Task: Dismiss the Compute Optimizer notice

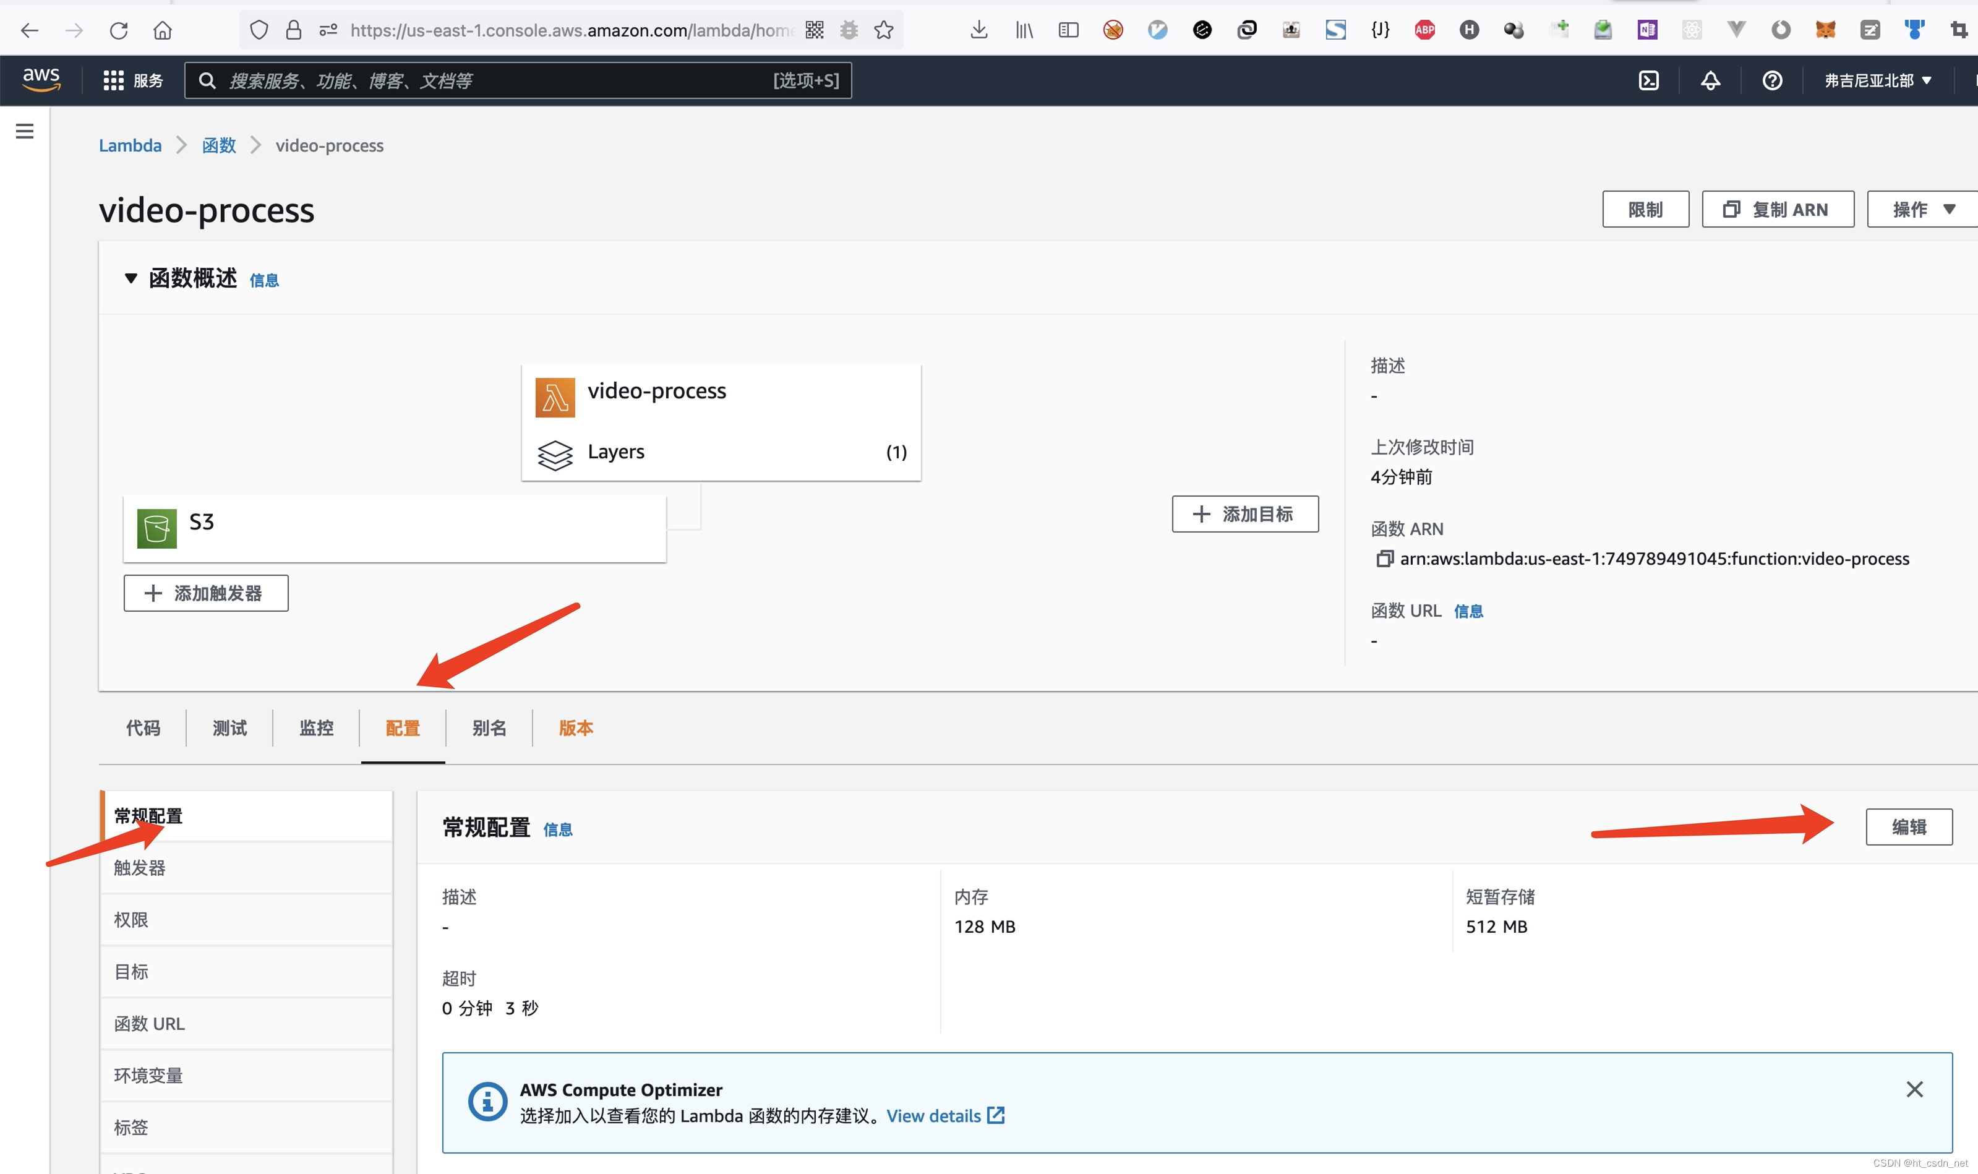Action: (x=1914, y=1089)
